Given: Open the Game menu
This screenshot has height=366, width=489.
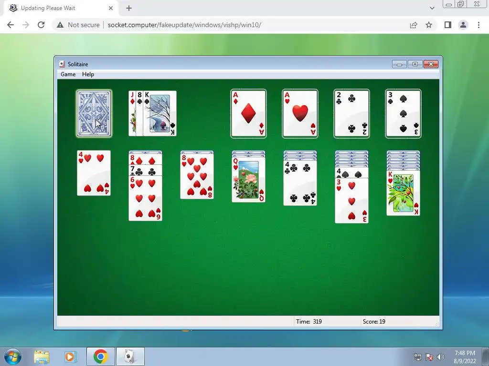Looking at the screenshot, I should [x=68, y=74].
